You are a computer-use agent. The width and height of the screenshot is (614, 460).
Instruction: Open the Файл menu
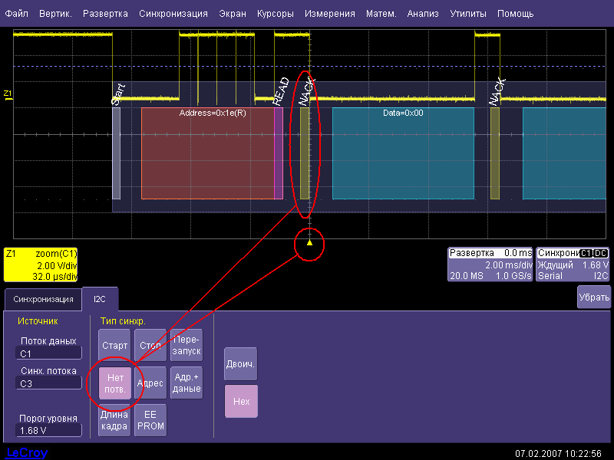click(x=17, y=14)
